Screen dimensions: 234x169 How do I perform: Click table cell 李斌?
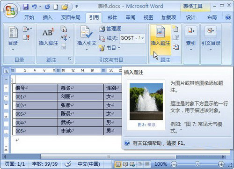[80, 131]
